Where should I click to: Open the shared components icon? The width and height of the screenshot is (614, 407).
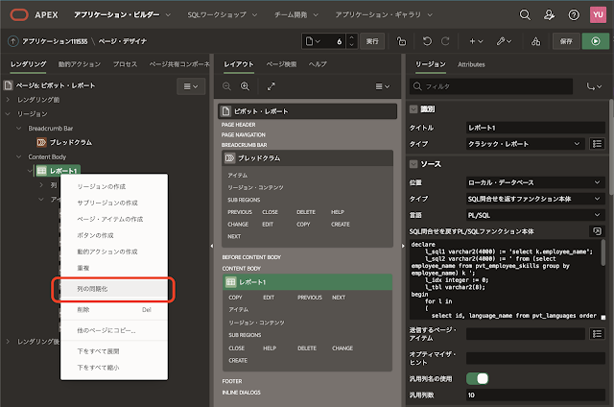point(535,41)
